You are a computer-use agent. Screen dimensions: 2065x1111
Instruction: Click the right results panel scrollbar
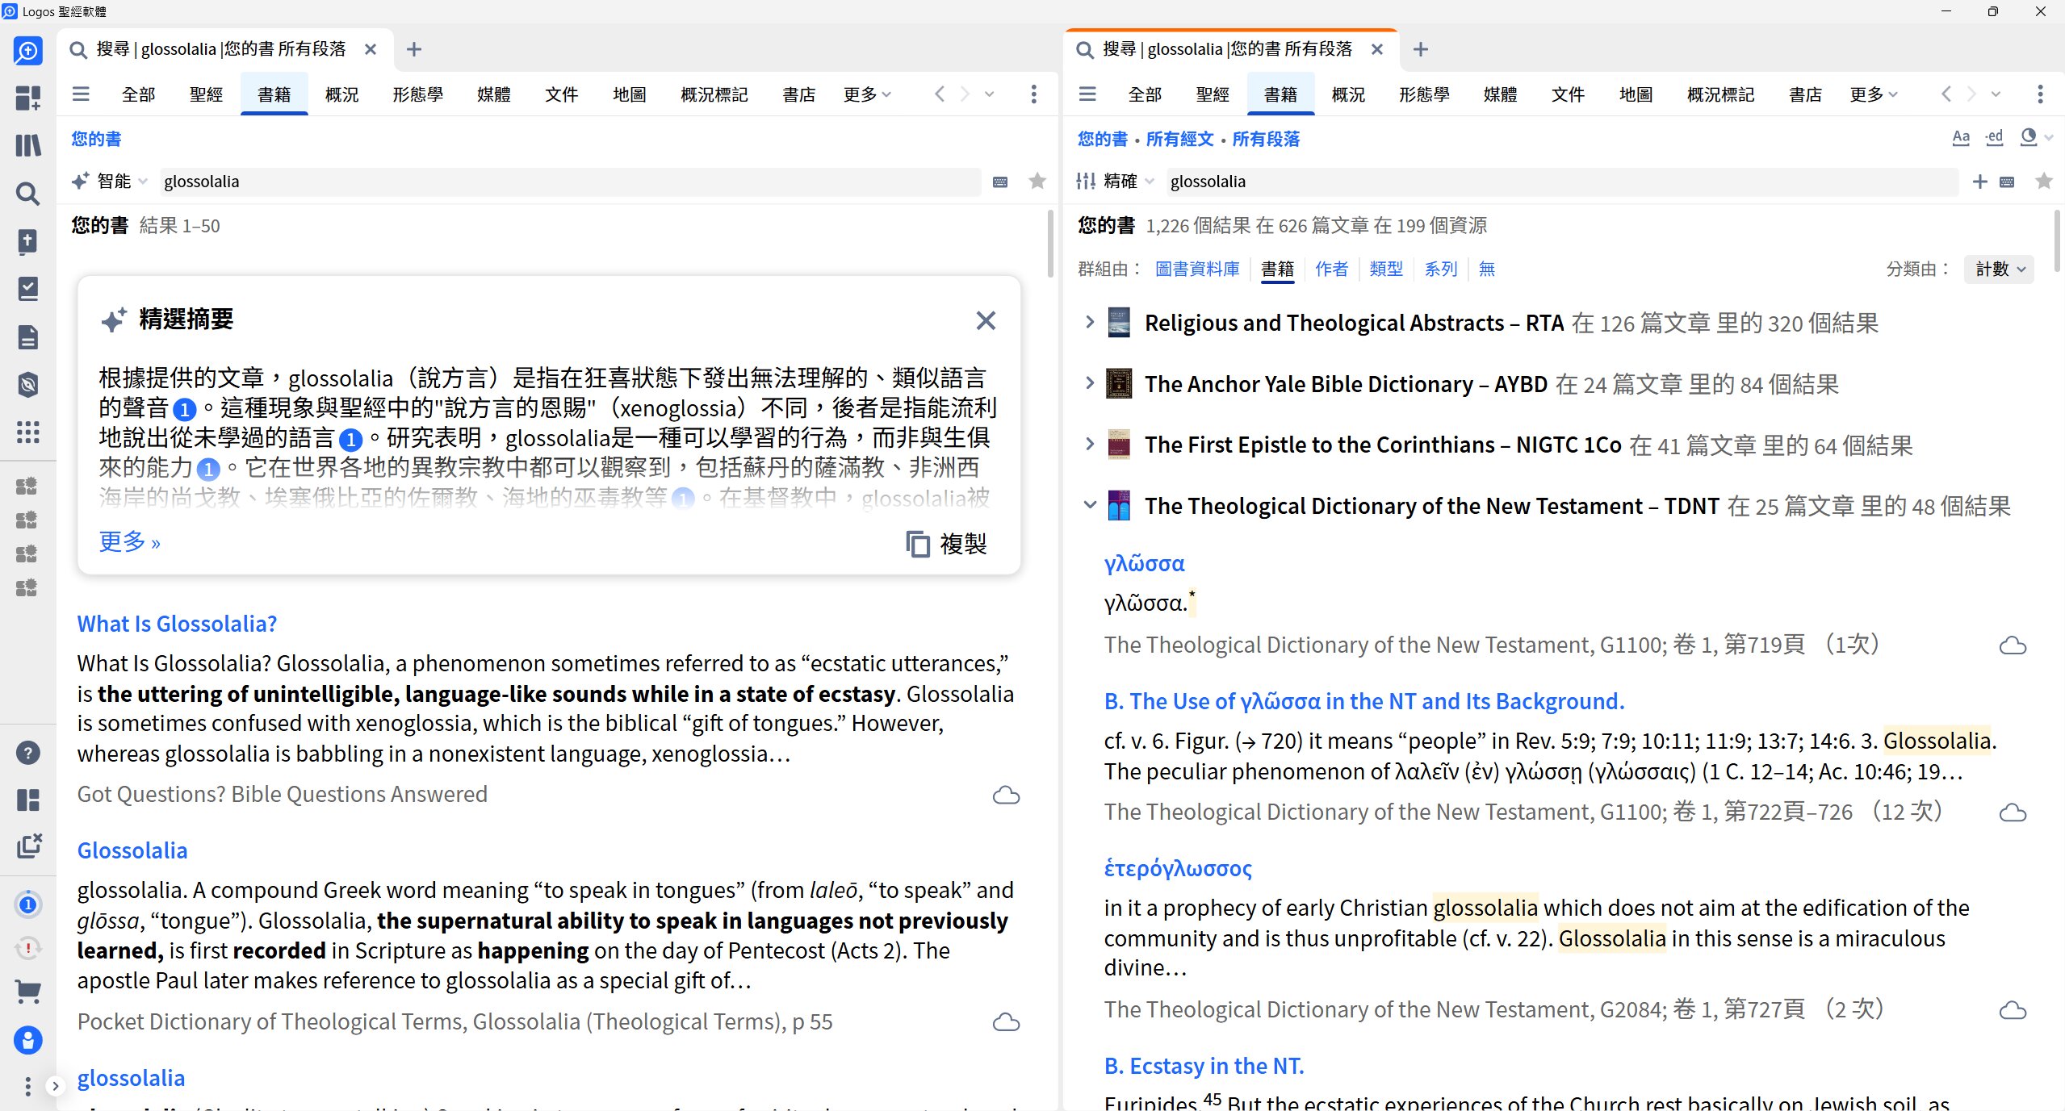(x=2056, y=240)
